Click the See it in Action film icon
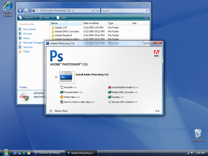 tap(62, 102)
